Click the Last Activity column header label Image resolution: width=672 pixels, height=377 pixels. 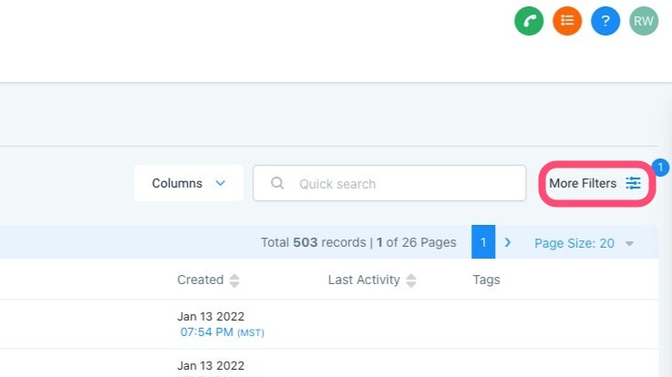click(364, 280)
